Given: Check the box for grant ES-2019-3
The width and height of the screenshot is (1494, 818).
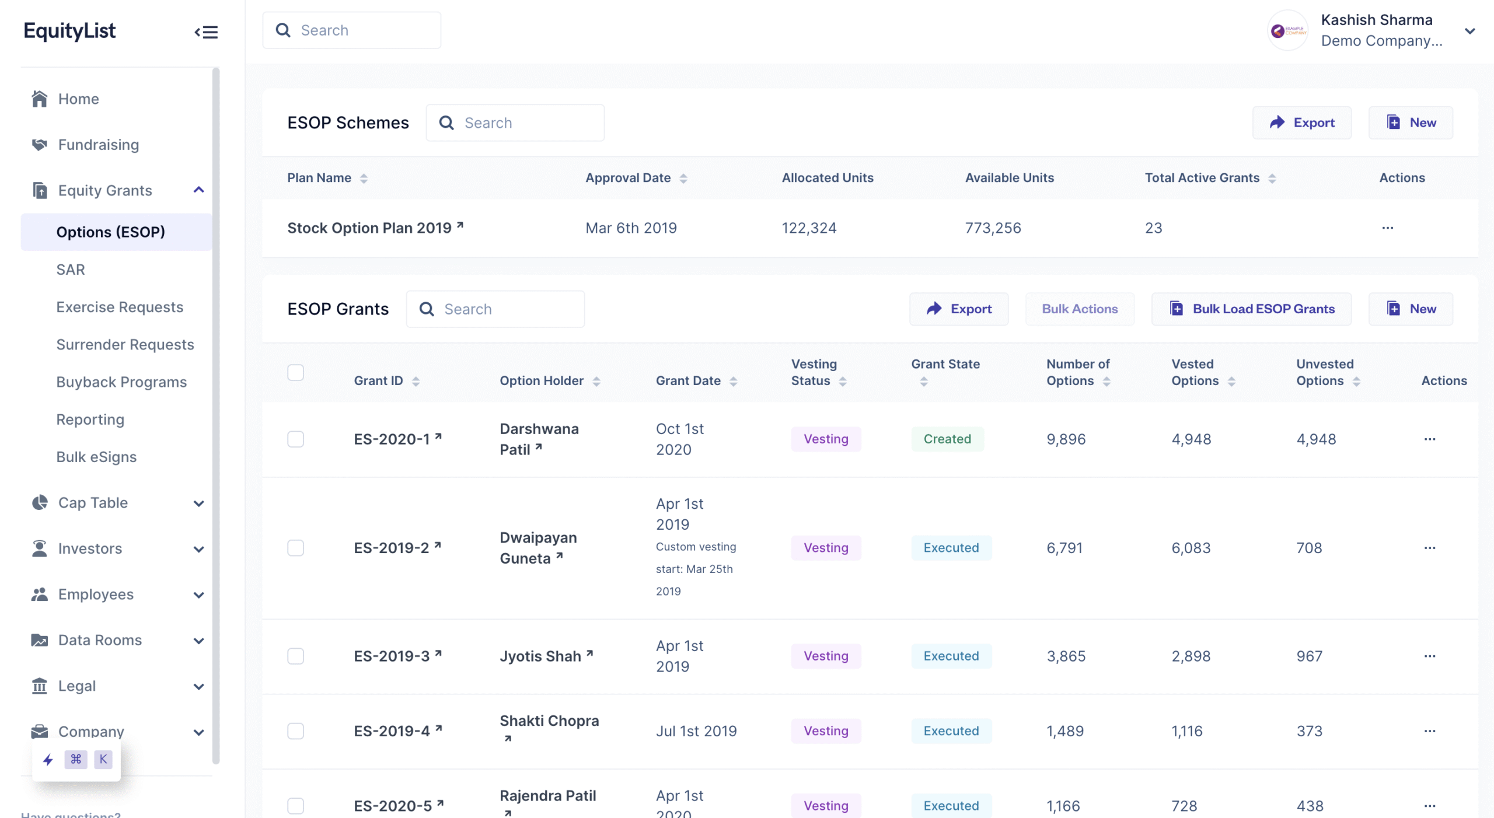Looking at the screenshot, I should click(295, 656).
